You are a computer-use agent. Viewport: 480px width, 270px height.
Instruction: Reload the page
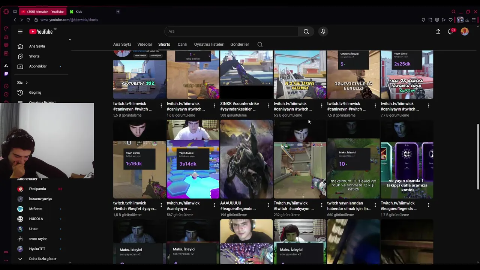28,20
